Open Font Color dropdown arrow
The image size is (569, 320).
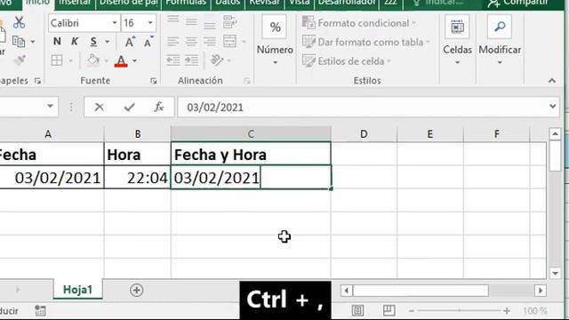(x=134, y=60)
